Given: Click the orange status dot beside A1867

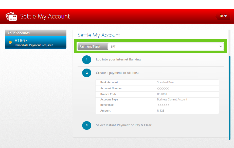Looking at the screenshot, I should (10, 42).
